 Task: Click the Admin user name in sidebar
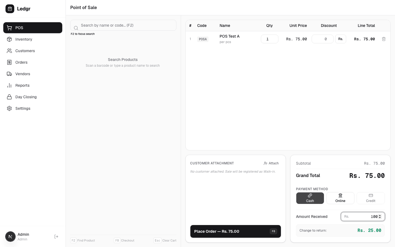23,234
